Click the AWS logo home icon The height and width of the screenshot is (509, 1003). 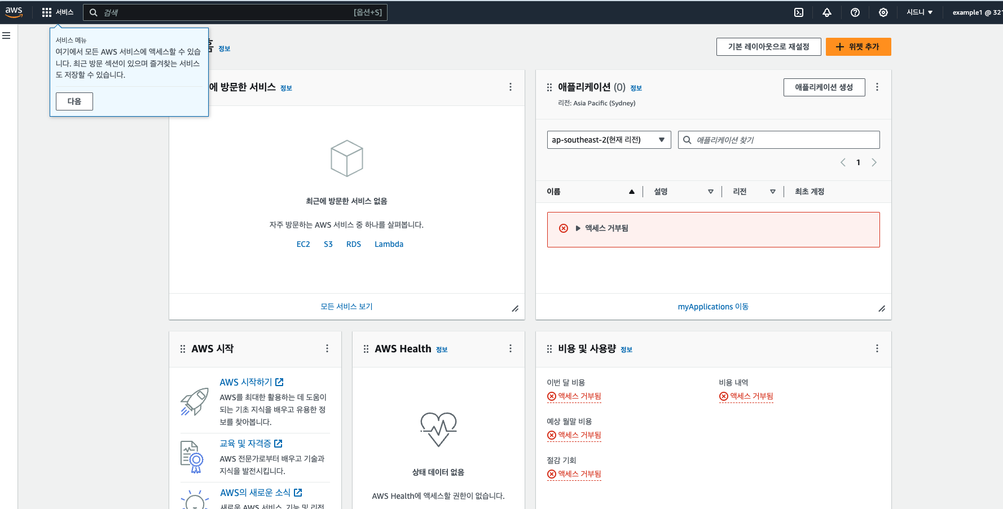tap(14, 12)
